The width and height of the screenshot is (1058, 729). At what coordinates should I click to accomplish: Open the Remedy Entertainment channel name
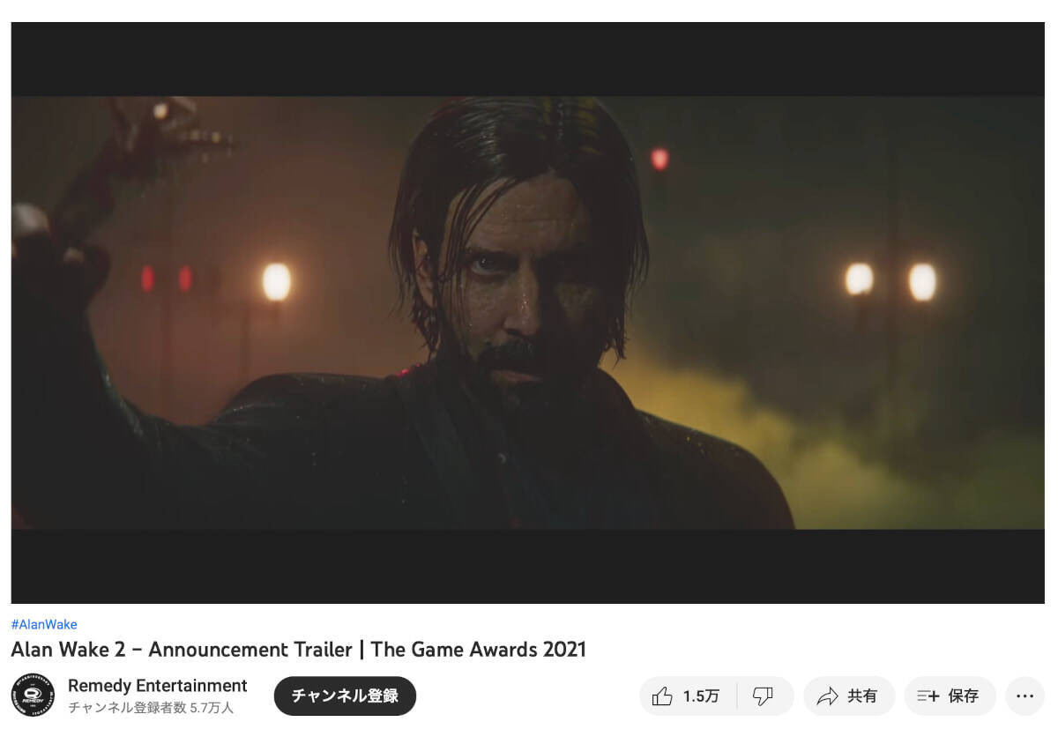(x=157, y=686)
